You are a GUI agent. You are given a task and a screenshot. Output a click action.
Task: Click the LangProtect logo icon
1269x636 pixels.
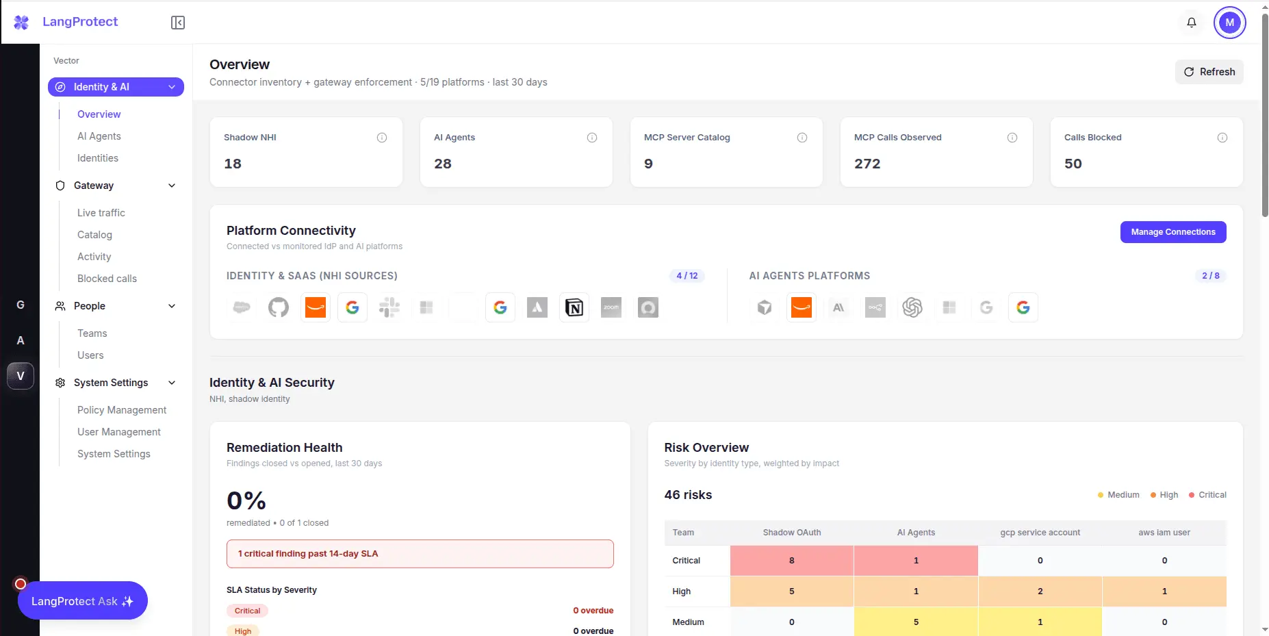[21, 23]
